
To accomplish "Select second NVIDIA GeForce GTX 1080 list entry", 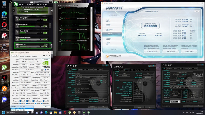I will click(22, 110).
